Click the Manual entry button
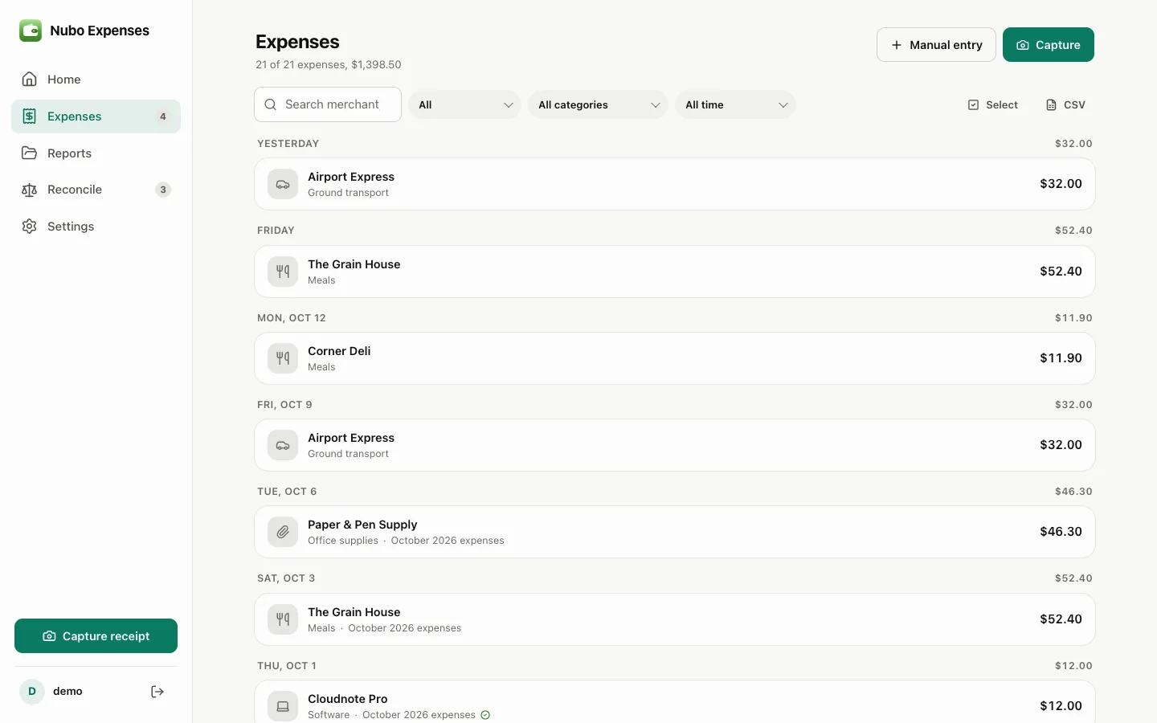1157x723 pixels. coord(936,45)
